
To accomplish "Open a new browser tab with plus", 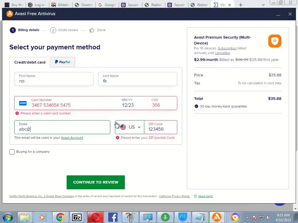I will click(241, 5).
